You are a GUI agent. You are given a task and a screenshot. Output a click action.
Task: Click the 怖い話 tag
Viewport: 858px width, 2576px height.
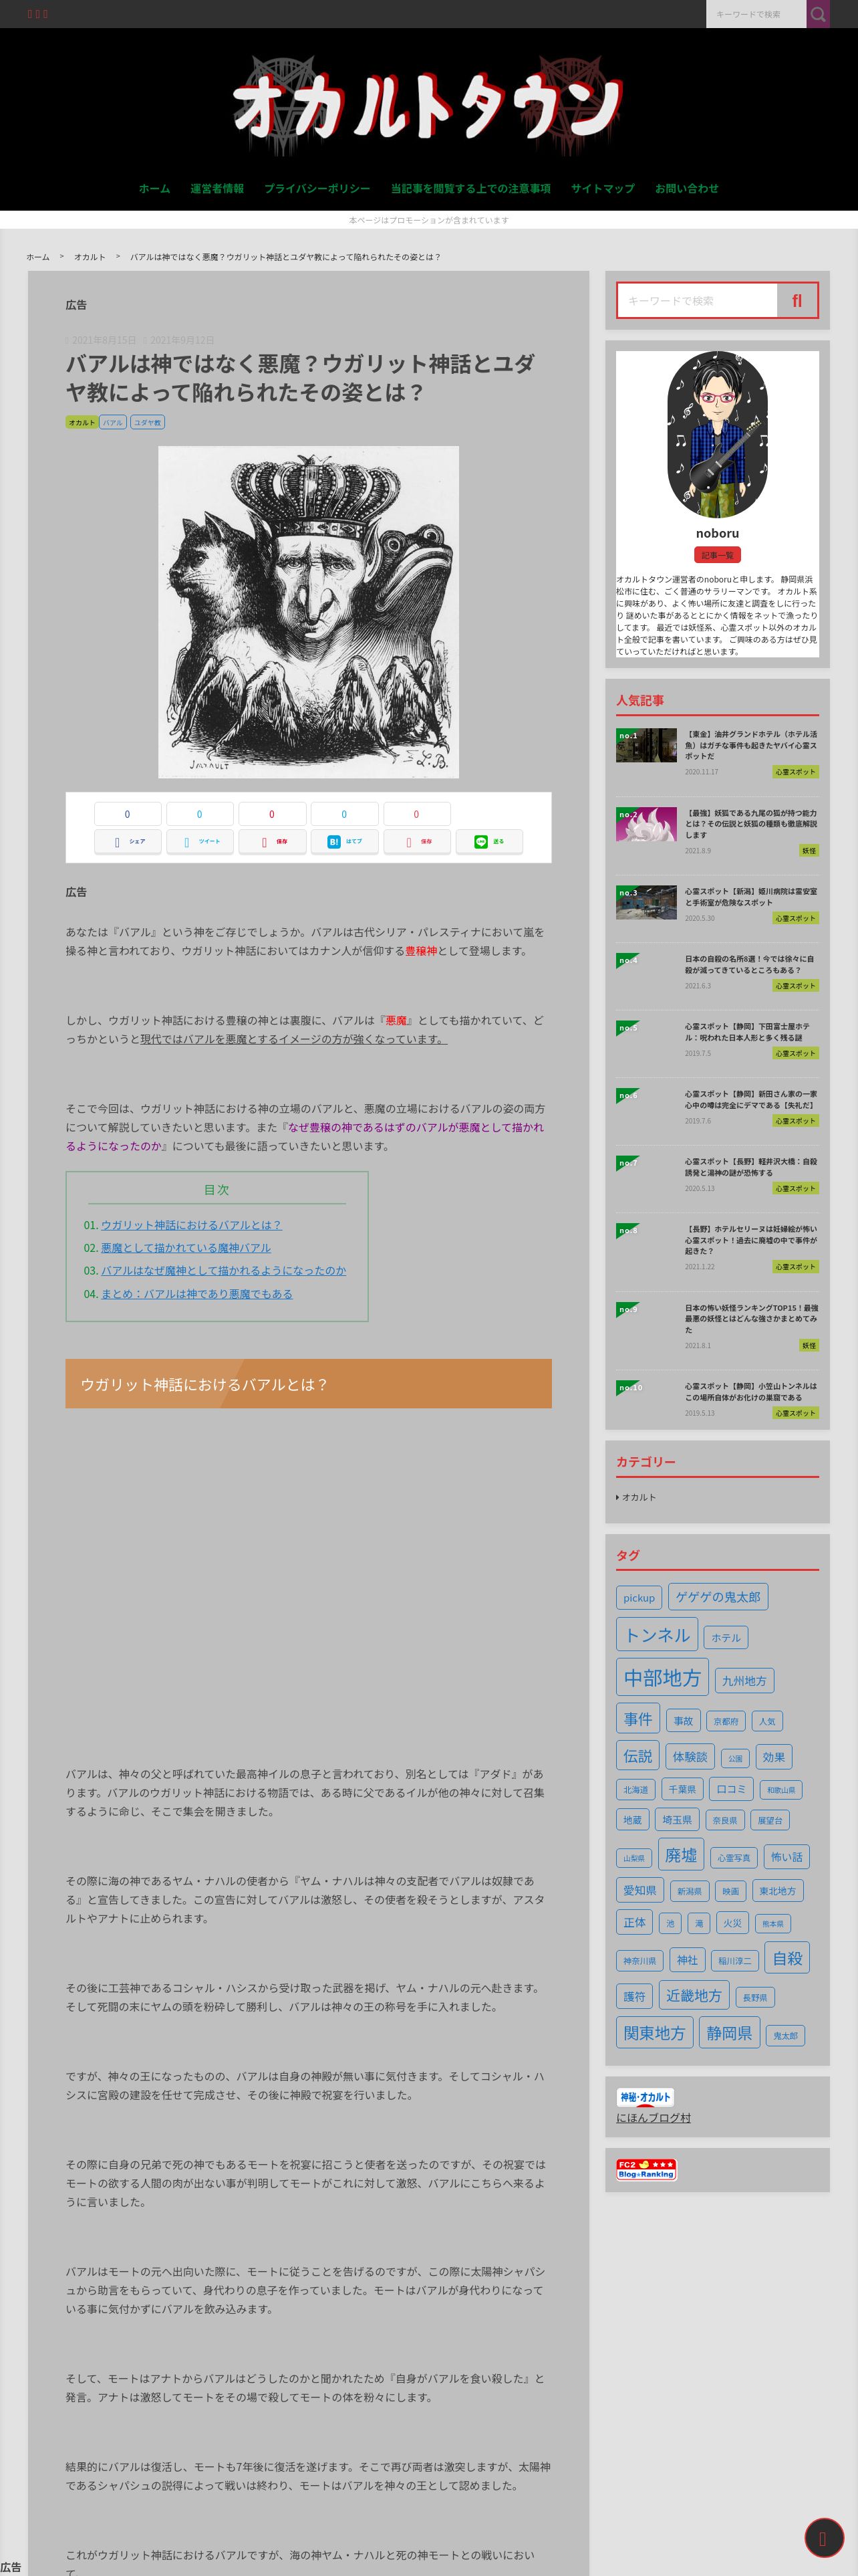pos(787,1857)
